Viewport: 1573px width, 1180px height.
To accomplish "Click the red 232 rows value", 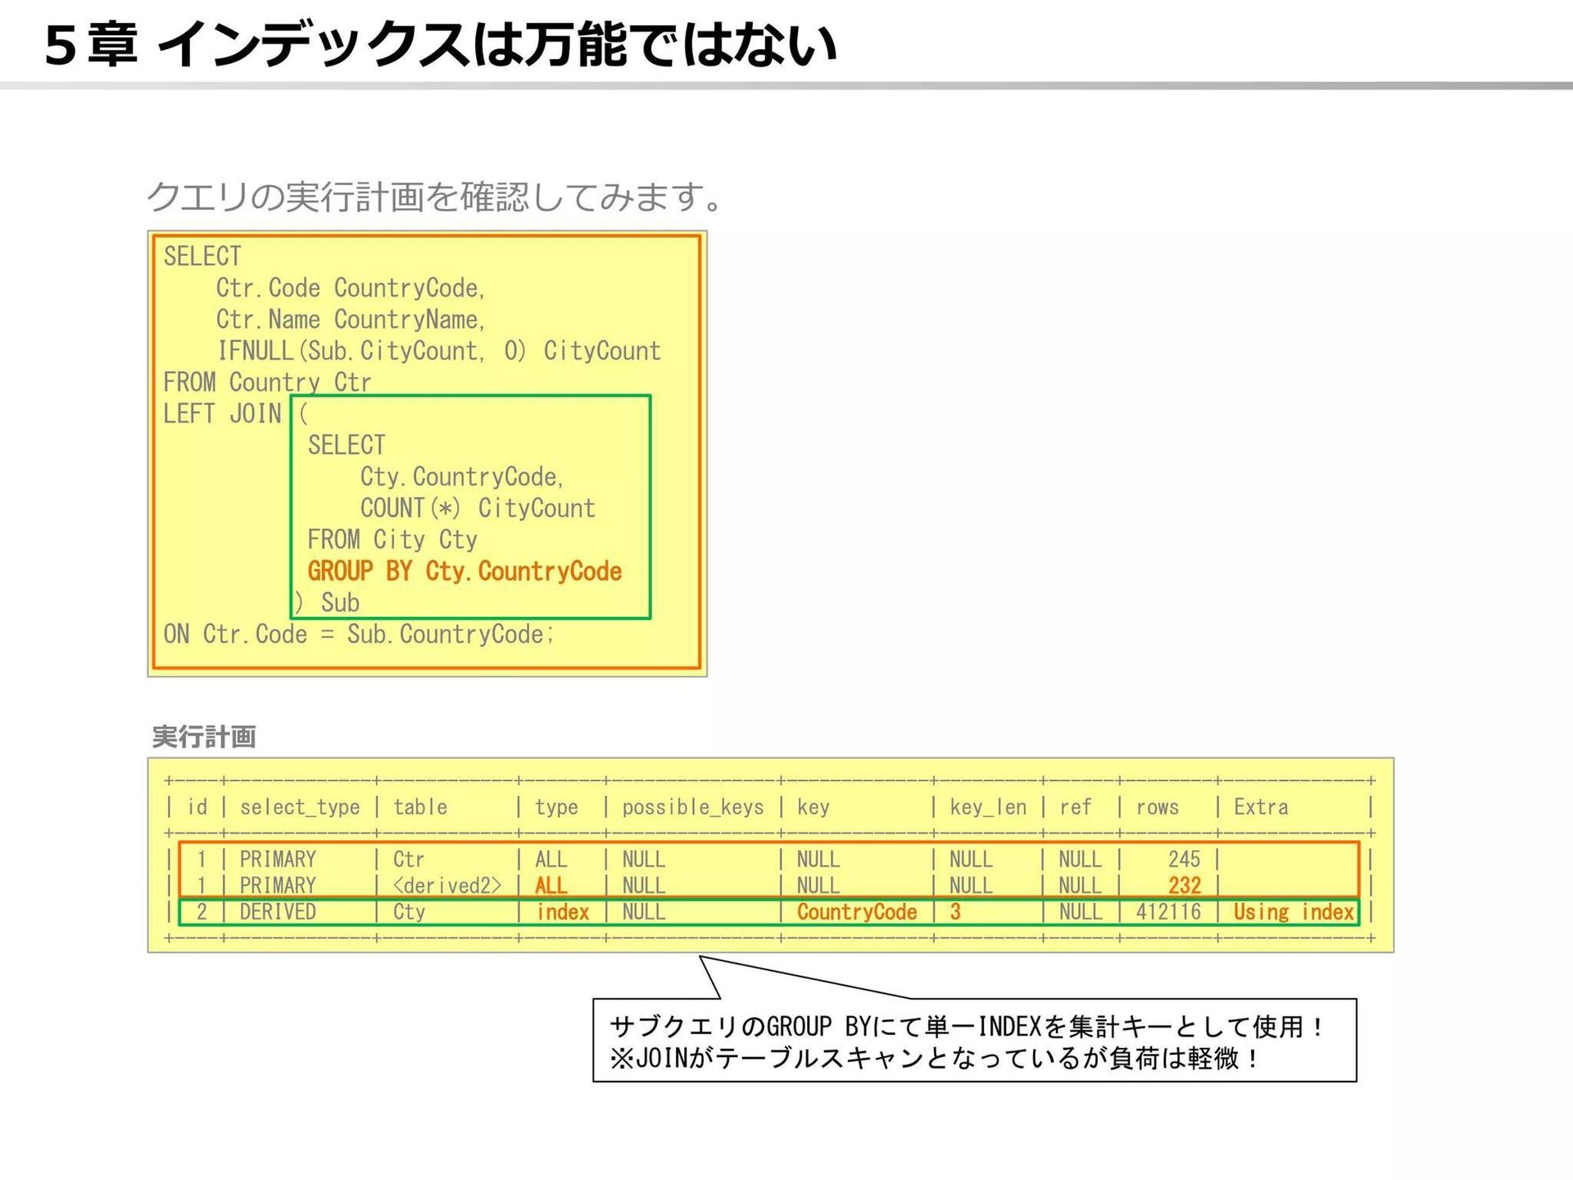I will [1184, 886].
